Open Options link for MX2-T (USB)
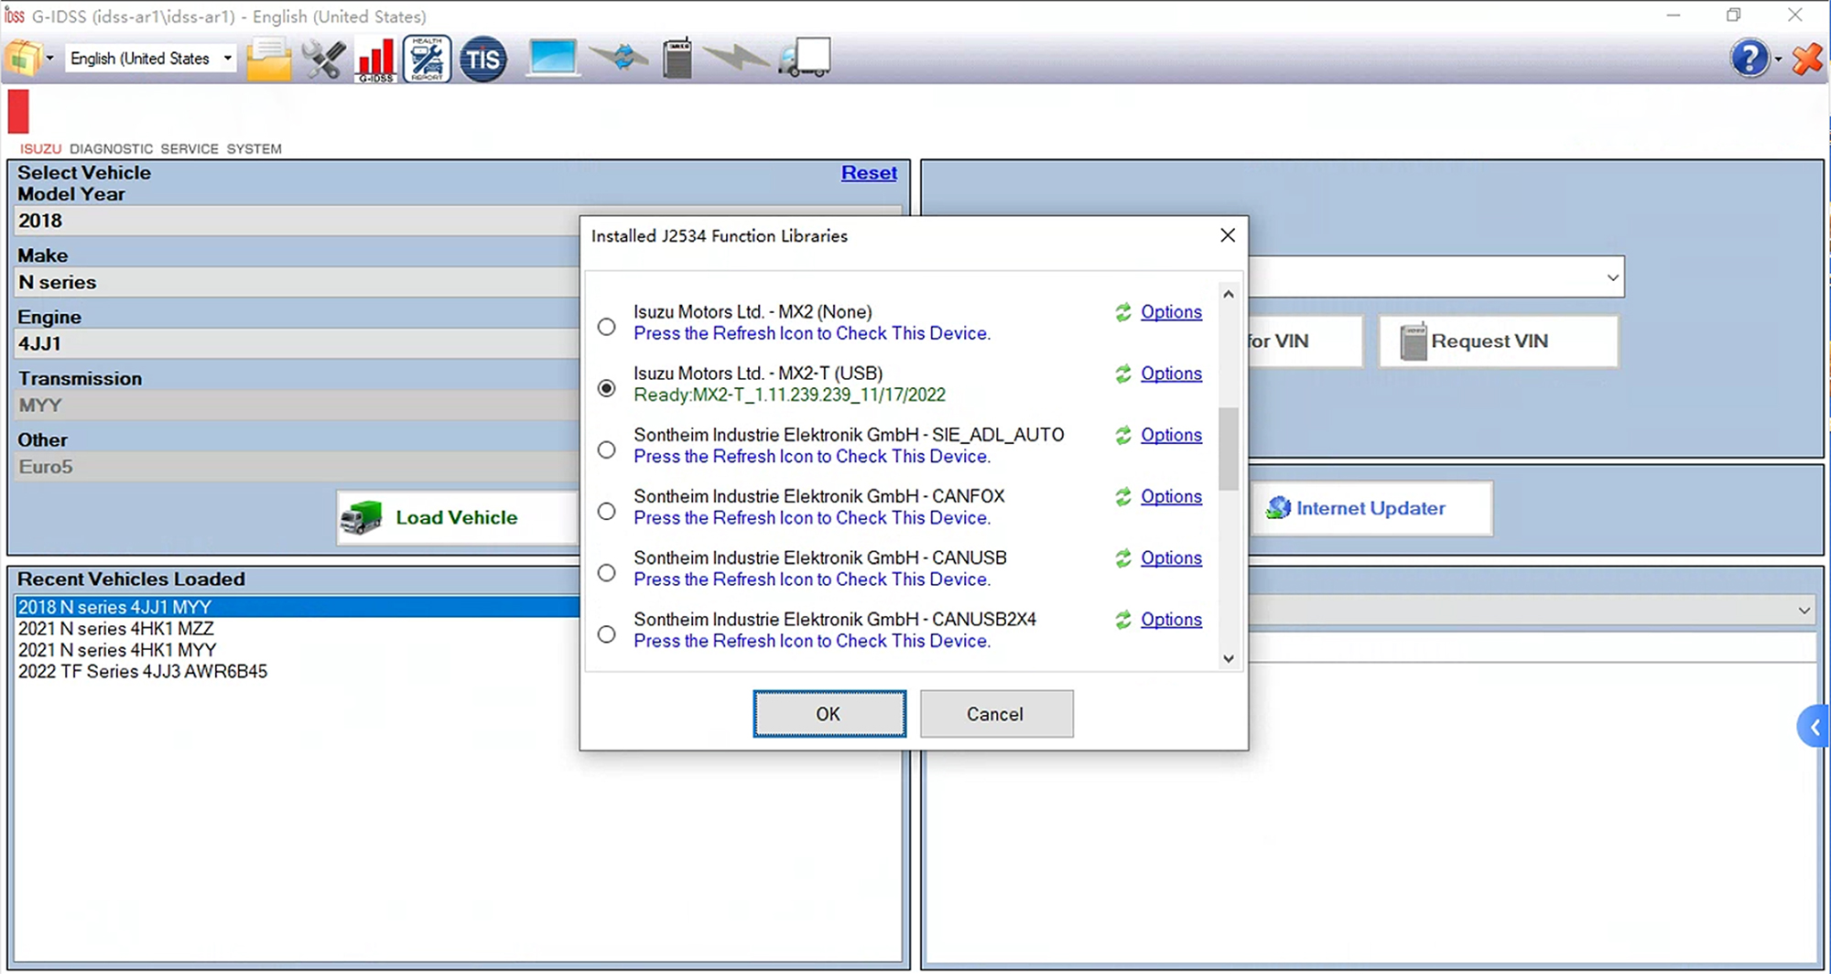The height and width of the screenshot is (974, 1831). pos(1171,373)
